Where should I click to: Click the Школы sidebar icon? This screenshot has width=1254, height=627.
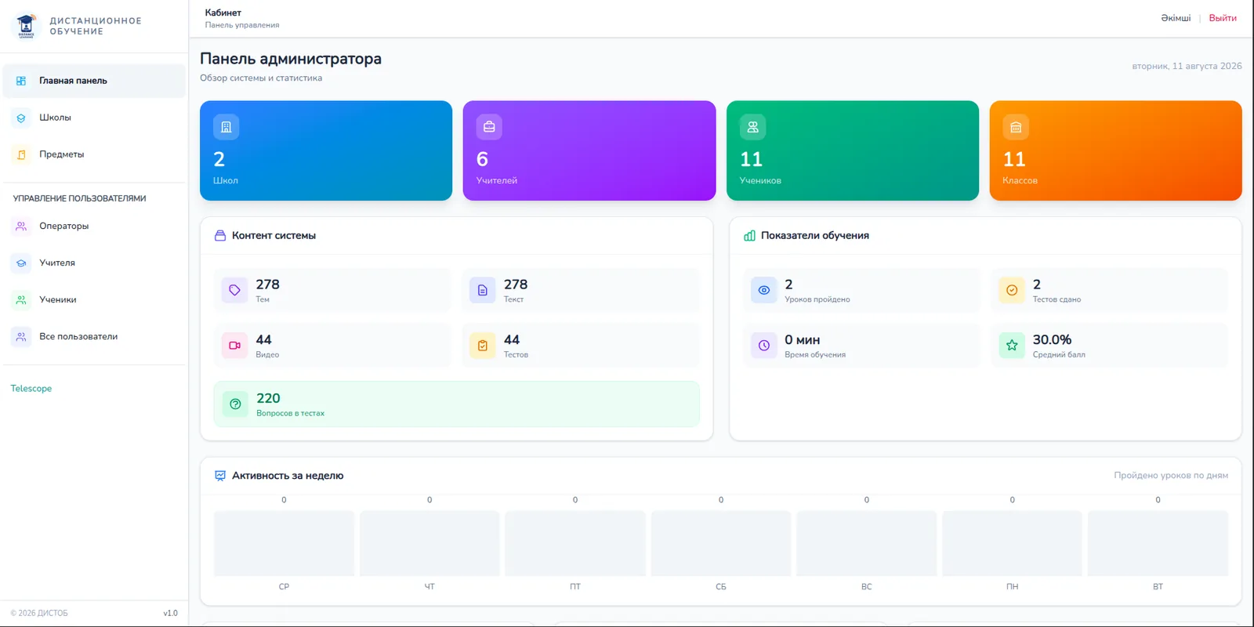tap(21, 118)
